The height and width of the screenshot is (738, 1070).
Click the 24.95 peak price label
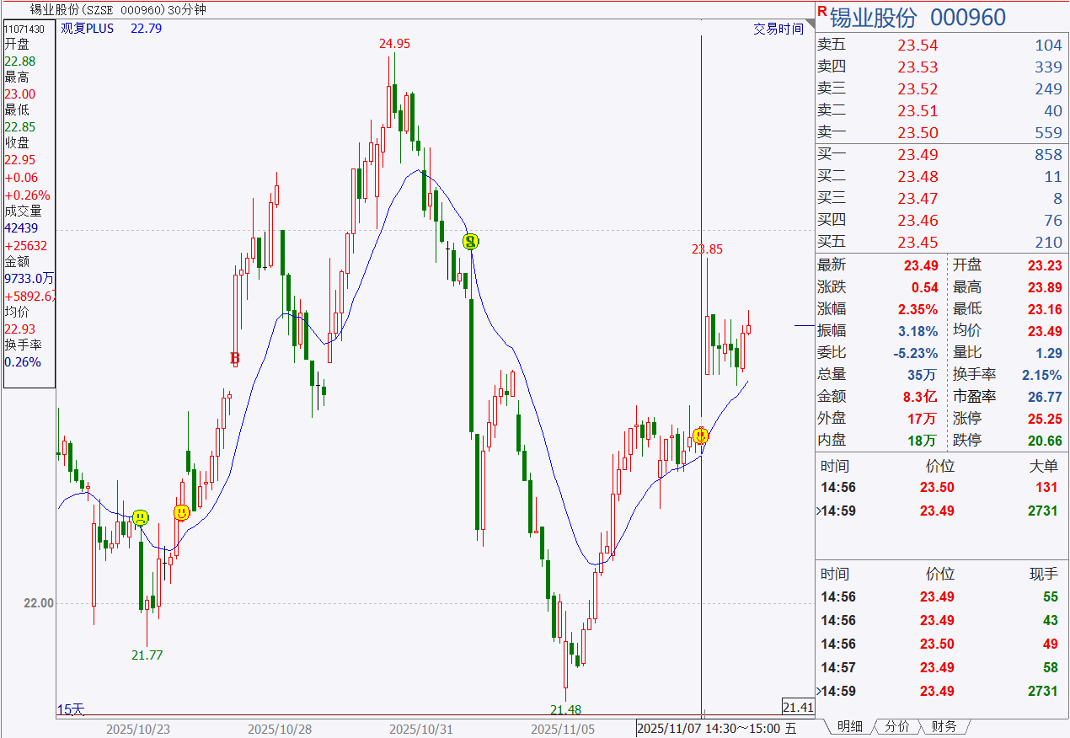[x=394, y=44]
